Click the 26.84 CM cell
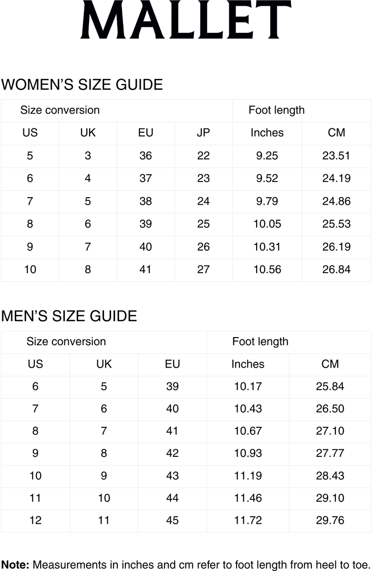 pyautogui.click(x=336, y=269)
